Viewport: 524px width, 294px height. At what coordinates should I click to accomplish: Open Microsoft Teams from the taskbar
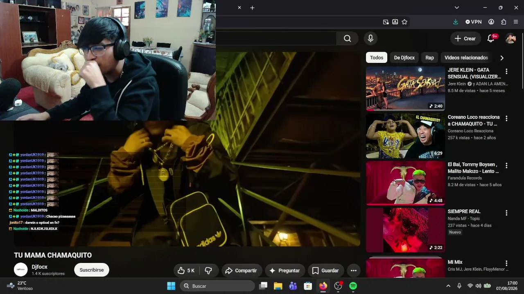coord(293,286)
